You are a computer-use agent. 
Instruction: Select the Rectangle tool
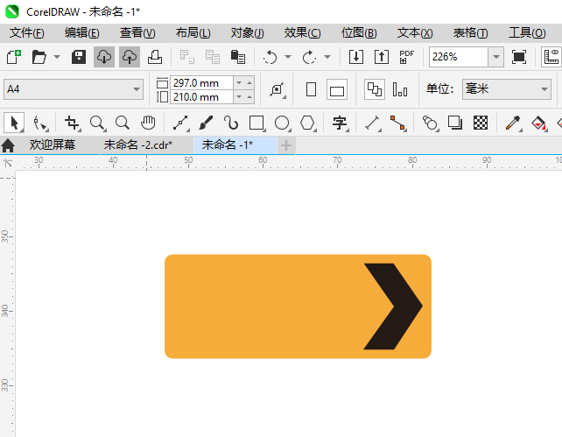(256, 123)
